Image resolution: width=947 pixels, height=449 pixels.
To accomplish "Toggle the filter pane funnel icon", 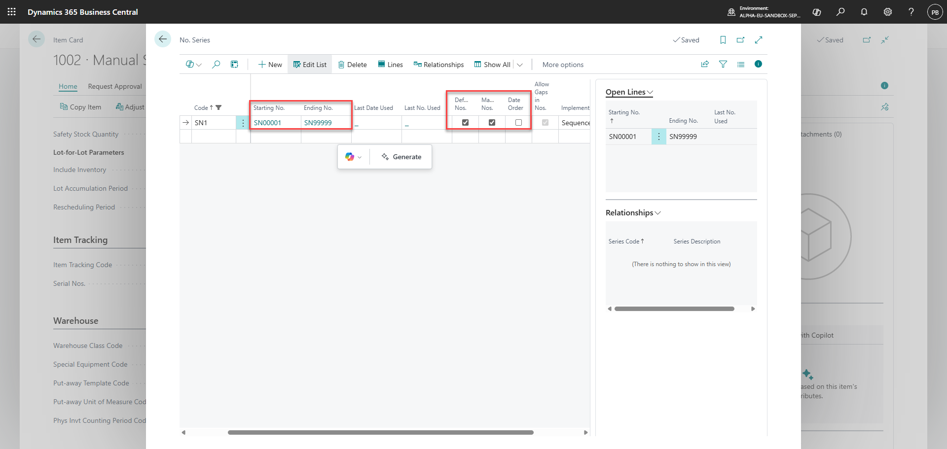I will tap(723, 64).
